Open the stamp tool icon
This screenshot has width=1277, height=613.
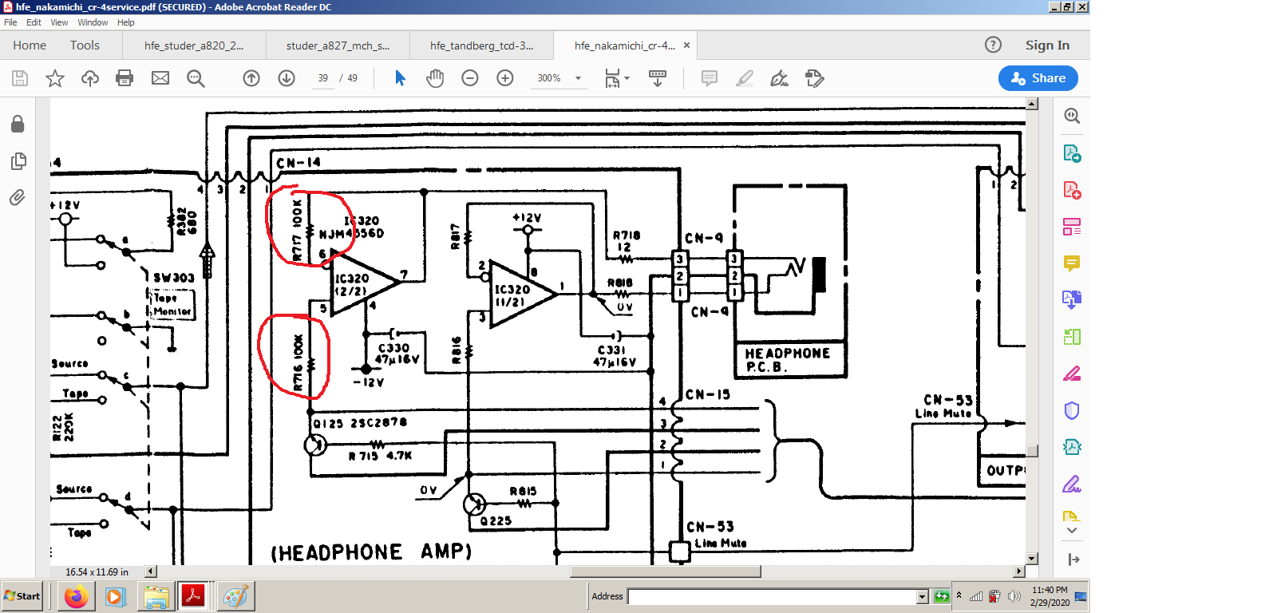(x=814, y=78)
